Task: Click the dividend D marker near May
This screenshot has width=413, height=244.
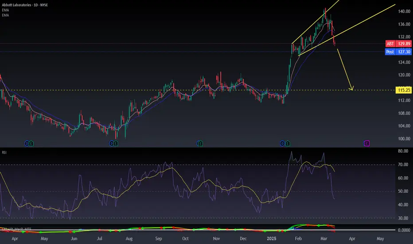Action: pos(27,143)
